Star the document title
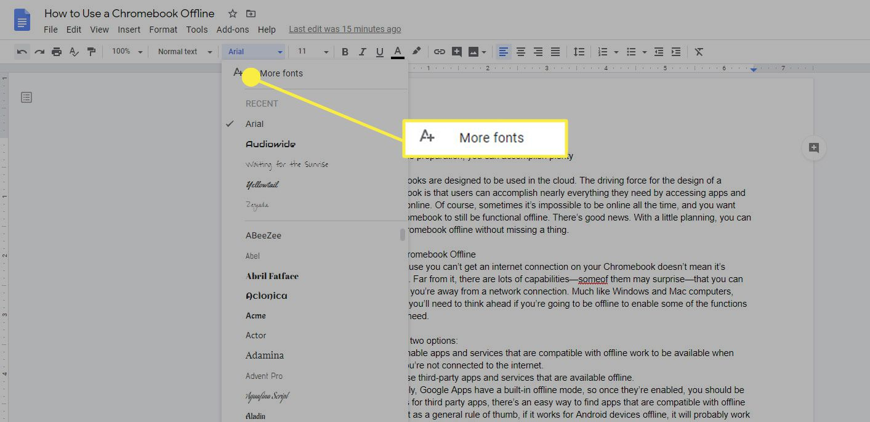 [233, 14]
